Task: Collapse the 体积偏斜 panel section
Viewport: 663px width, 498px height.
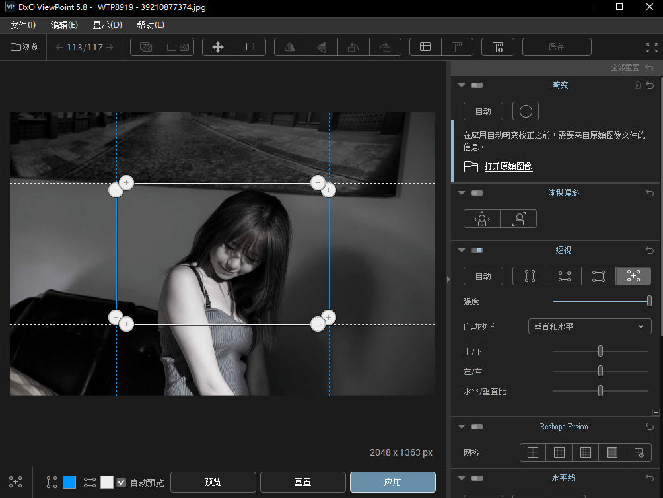Action: click(461, 193)
